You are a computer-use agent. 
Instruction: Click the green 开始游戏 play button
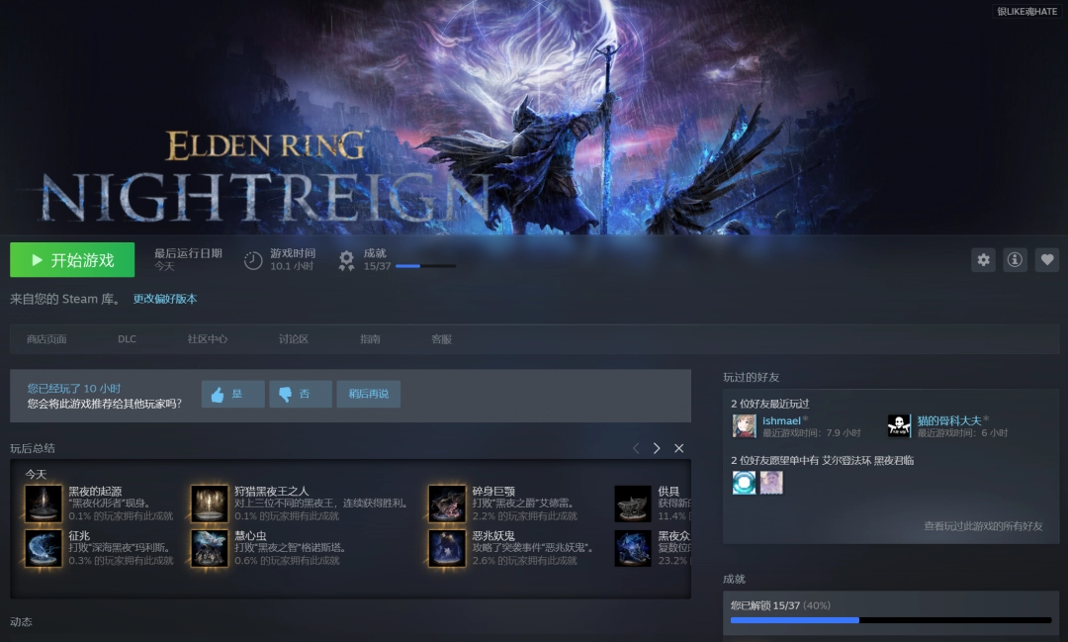point(72,259)
